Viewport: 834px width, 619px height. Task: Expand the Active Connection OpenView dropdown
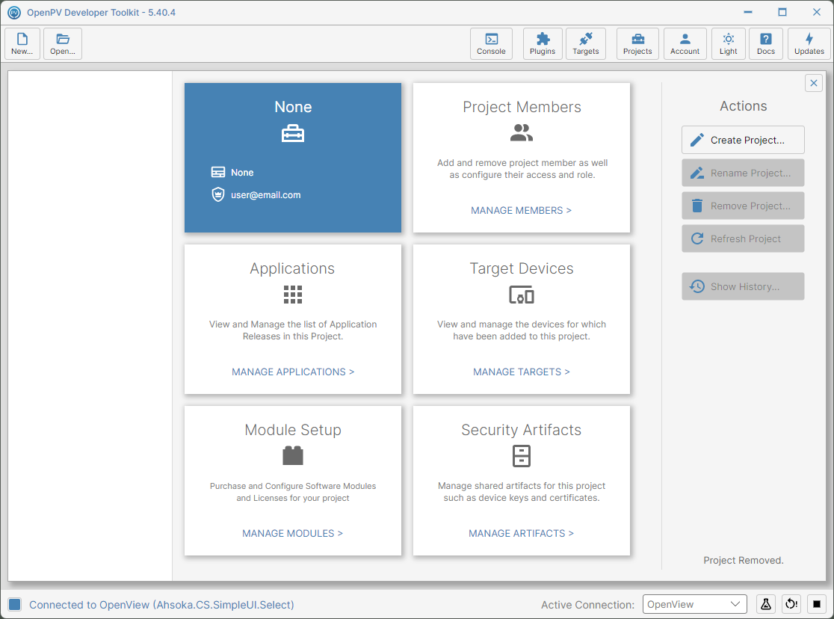[x=695, y=604]
